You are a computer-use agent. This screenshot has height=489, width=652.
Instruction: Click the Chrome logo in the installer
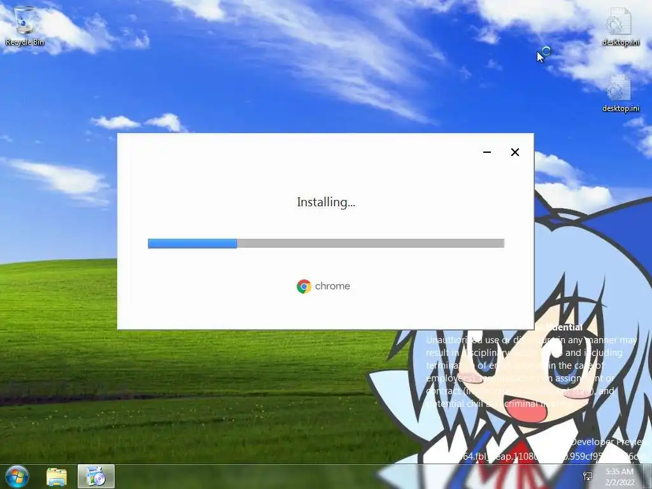304,286
